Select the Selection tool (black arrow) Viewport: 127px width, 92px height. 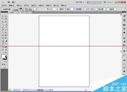3,16
